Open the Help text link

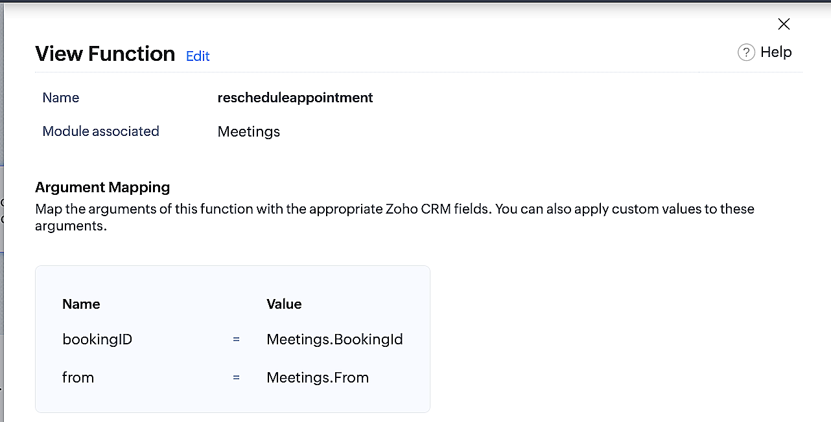point(776,52)
